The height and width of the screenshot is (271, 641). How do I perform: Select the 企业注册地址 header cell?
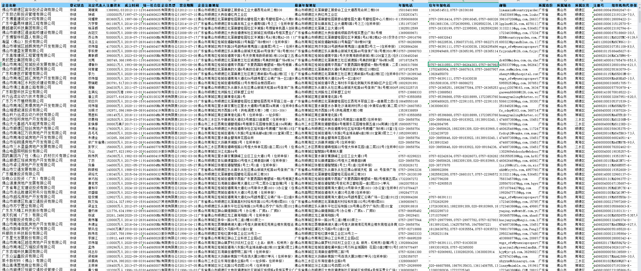pos(208,5)
